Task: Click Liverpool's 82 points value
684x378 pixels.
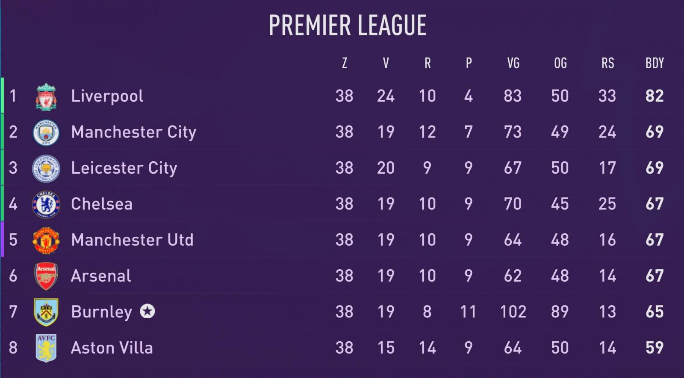Action: pyautogui.click(x=655, y=96)
